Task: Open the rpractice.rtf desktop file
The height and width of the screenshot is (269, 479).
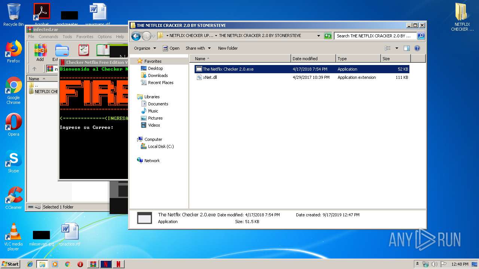Action: [x=70, y=235]
